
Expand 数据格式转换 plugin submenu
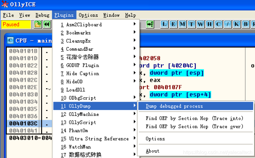tap(96, 154)
